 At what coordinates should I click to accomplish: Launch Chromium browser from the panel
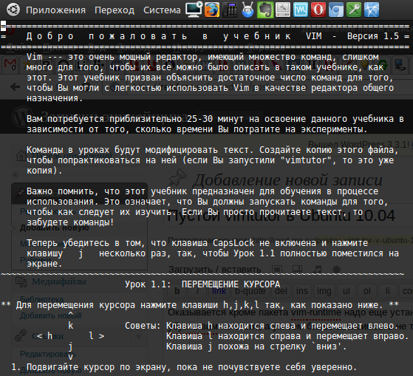click(336, 10)
